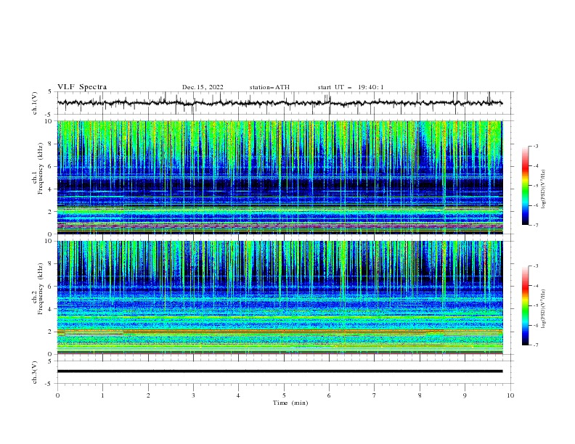Click the ch.1 spectrogram panel
The image size is (575, 444).
(x=280, y=177)
